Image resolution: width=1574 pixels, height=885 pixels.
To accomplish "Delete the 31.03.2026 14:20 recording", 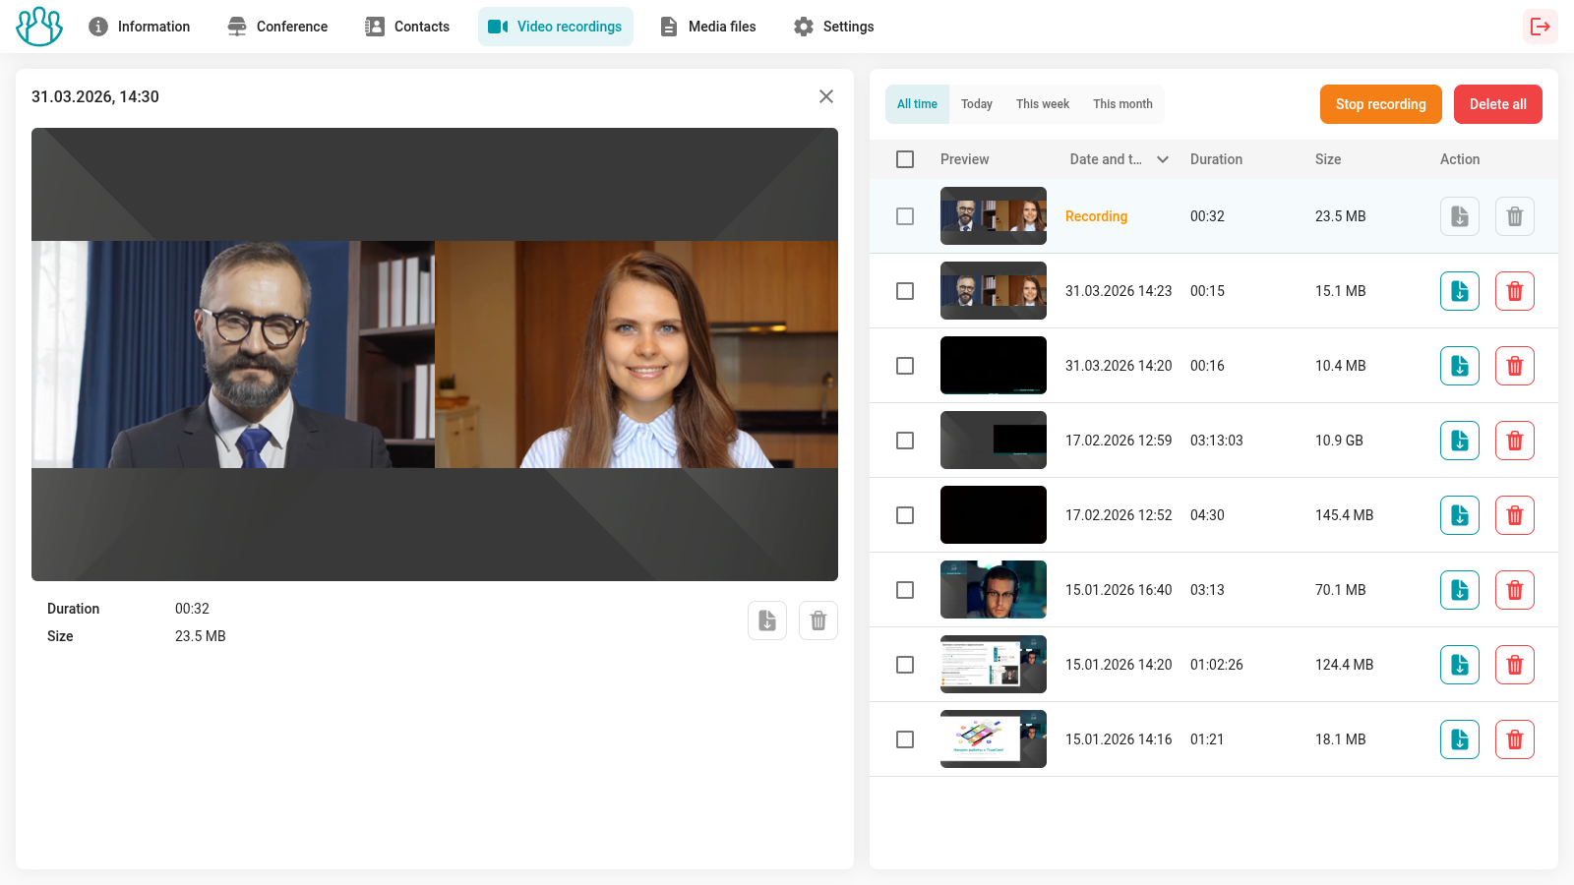I will [1514, 366].
